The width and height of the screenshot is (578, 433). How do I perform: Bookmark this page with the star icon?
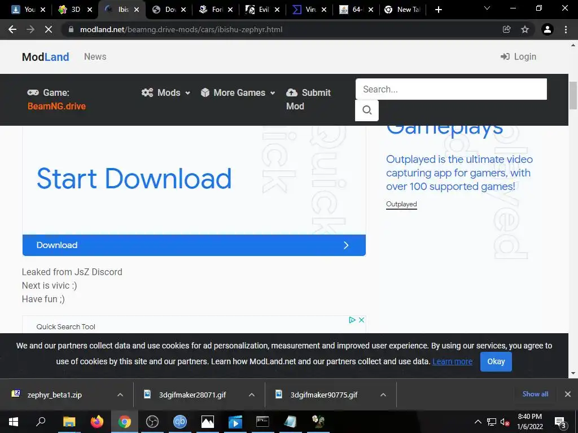tap(525, 29)
